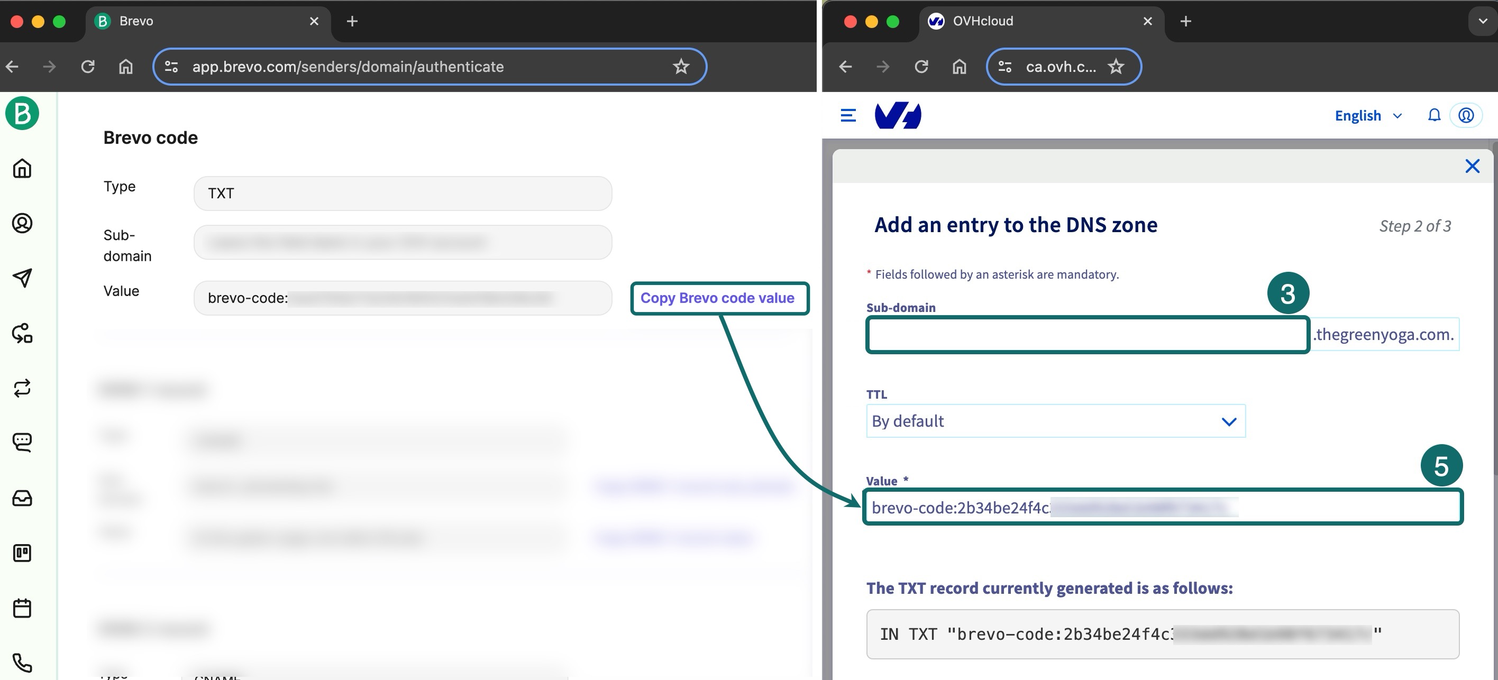Open Phone icon in Brevo sidebar
This screenshot has height=680, width=1498.
pyautogui.click(x=22, y=663)
